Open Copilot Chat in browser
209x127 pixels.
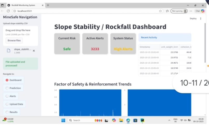tap(200, 11)
